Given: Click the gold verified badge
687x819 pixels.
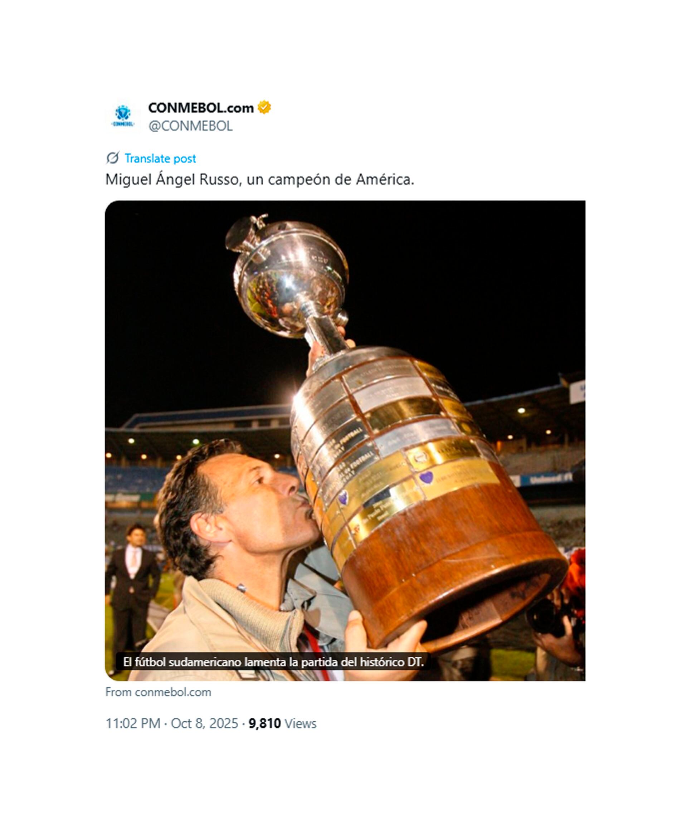Looking at the screenshot, I should (x=264, y=107).
